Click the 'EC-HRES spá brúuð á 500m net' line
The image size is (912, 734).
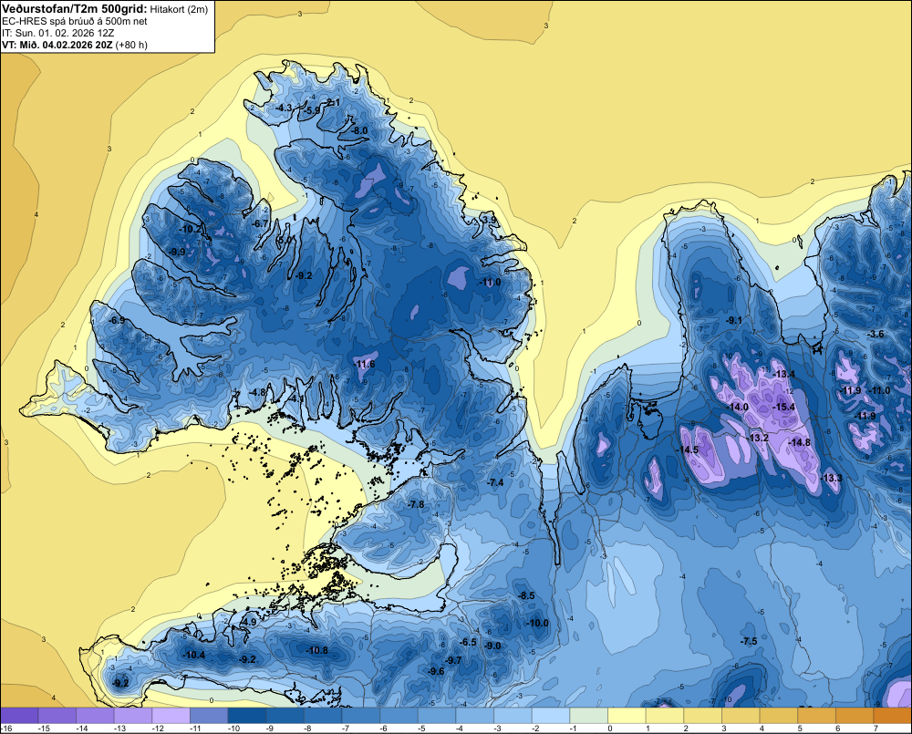pos(75,22)
